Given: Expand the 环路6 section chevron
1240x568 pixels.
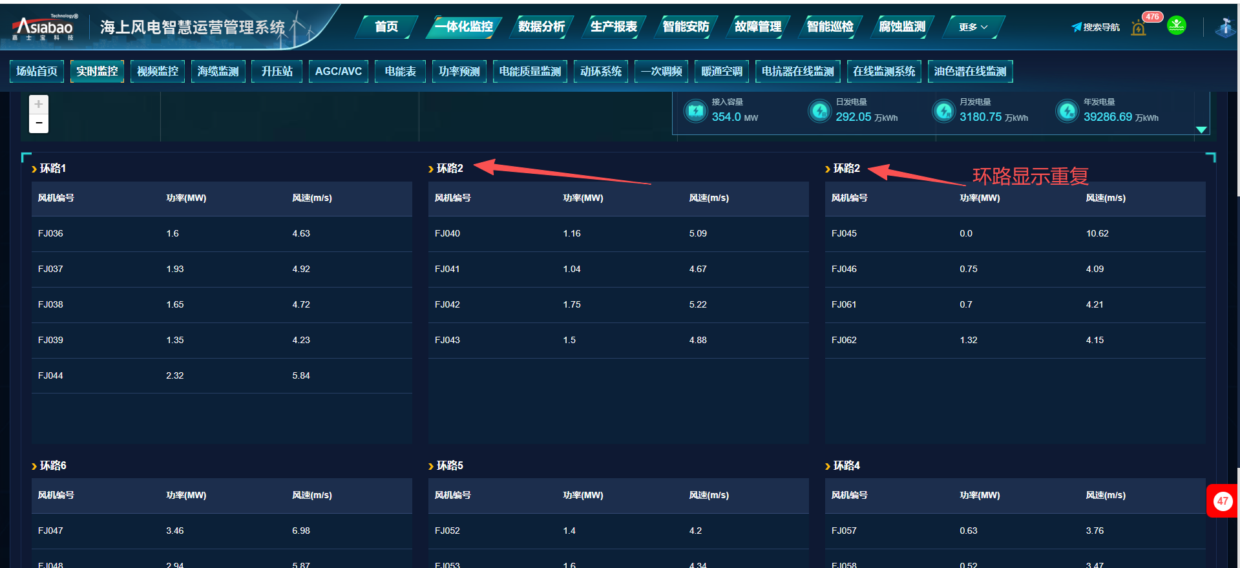Looking at the screenshot, I should click(x=34, y=466).
